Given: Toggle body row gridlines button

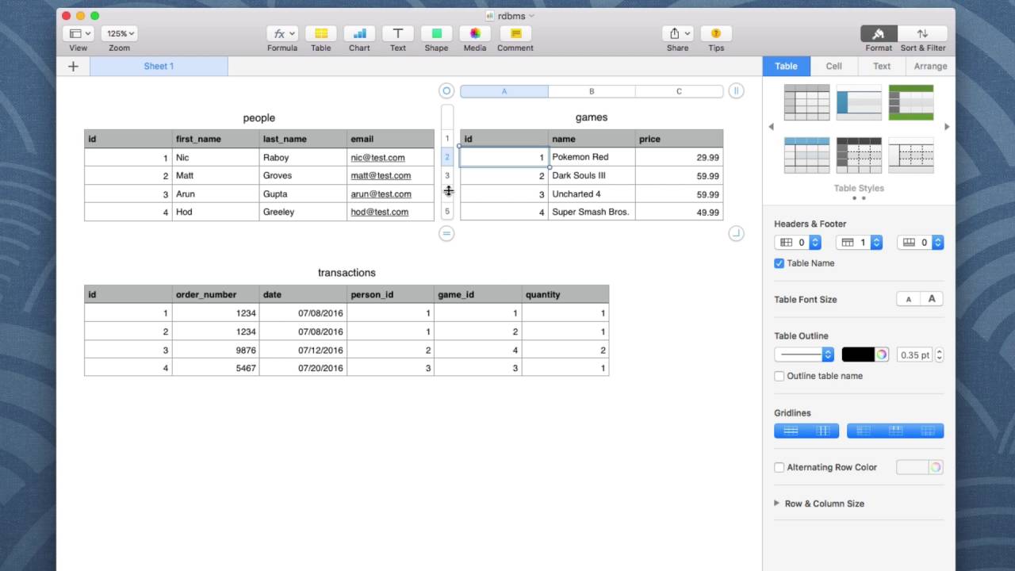Looking at the screenshot, I should 791,431.
